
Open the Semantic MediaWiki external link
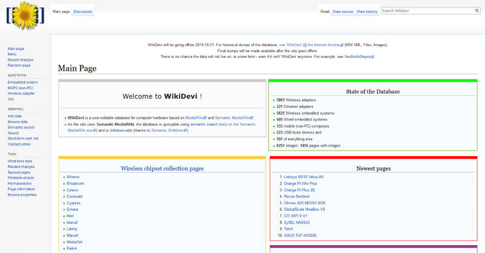click(x=234, y=117)
